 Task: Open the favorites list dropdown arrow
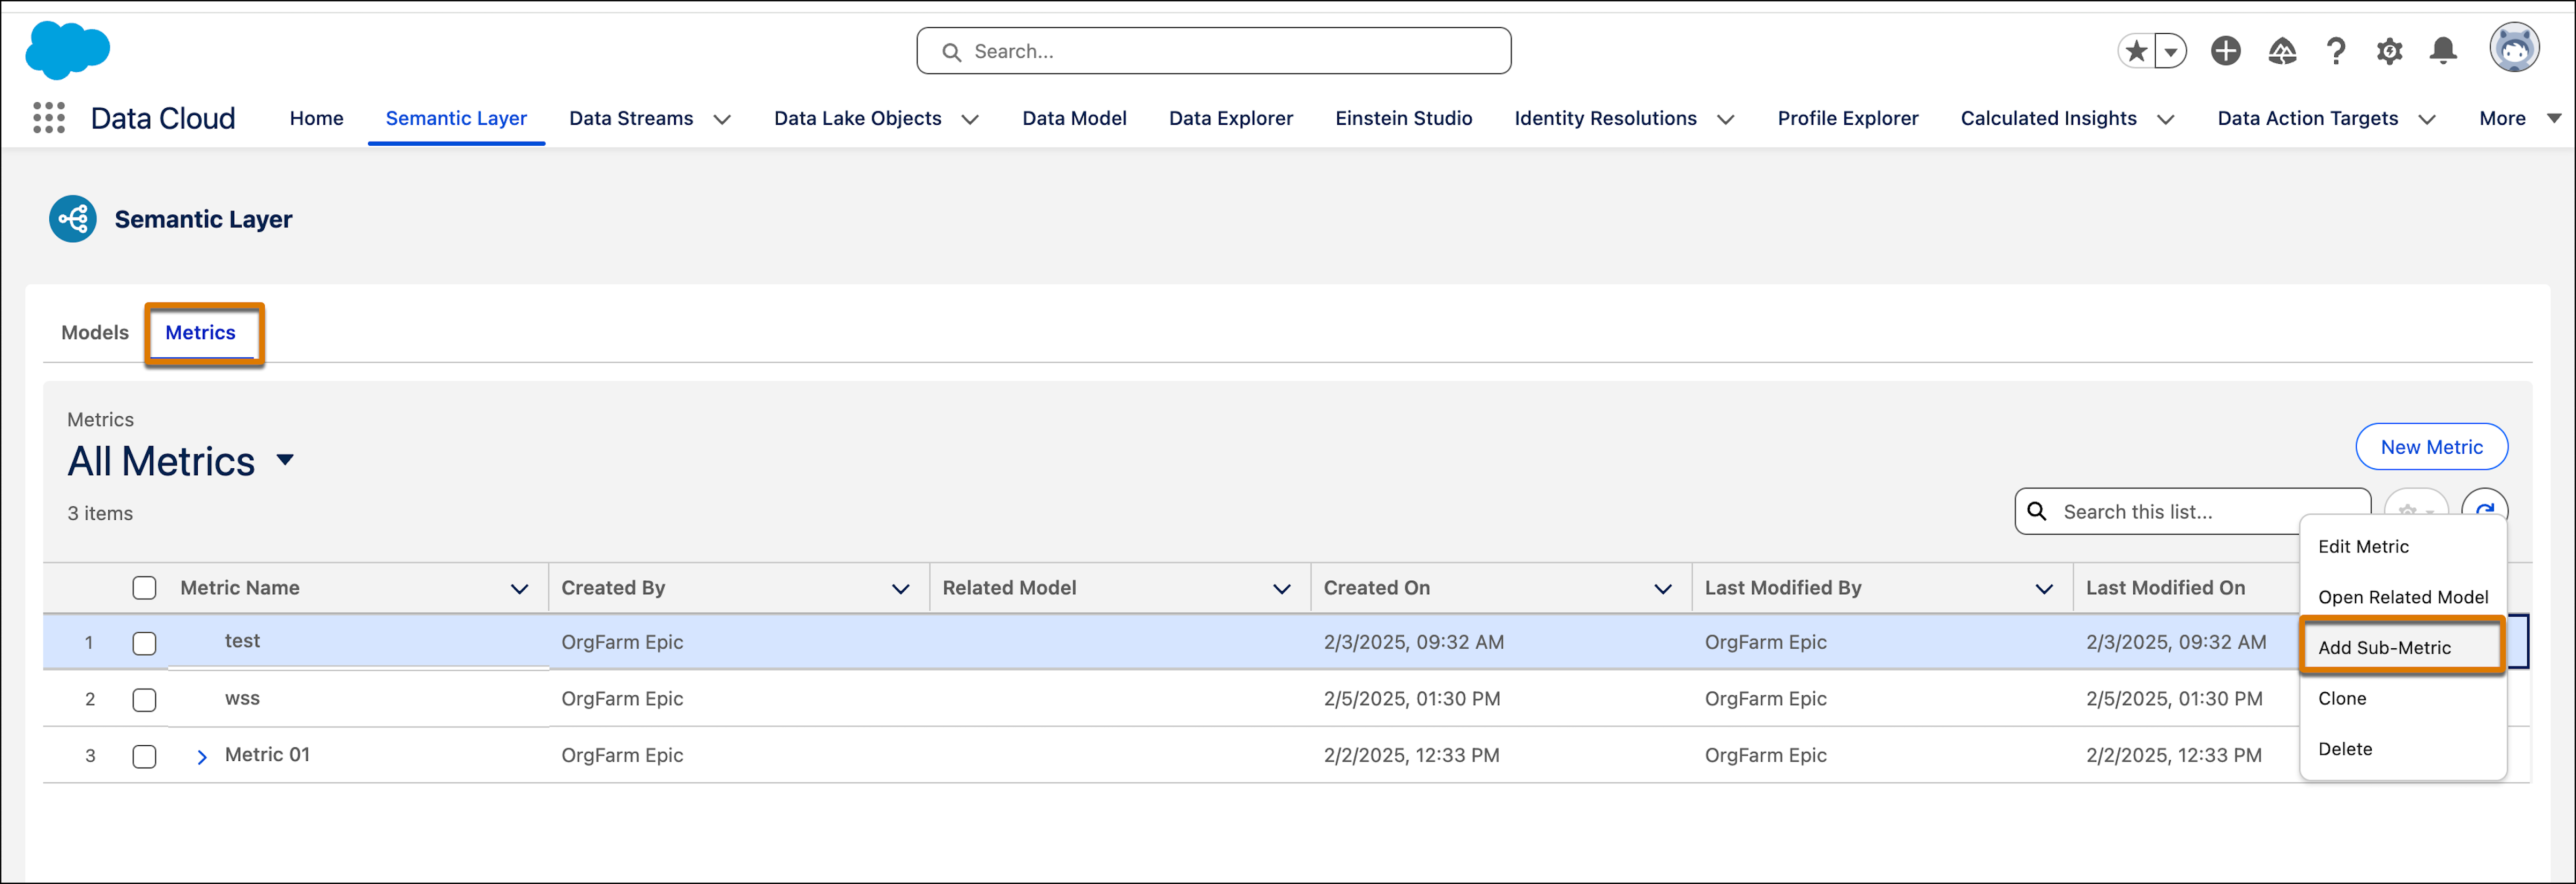point(2170,51)
